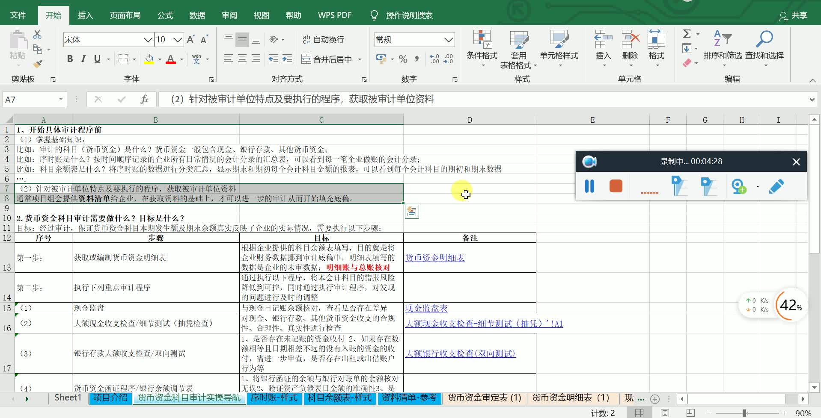This screenshot has height=418, width=821.
Task: Open the 货币资金明细表 hyperlink
Action: coord(435,258)
